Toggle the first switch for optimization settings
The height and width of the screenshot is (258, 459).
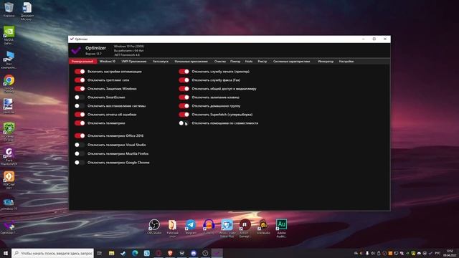pyautogui.click(x=80, y=72)
